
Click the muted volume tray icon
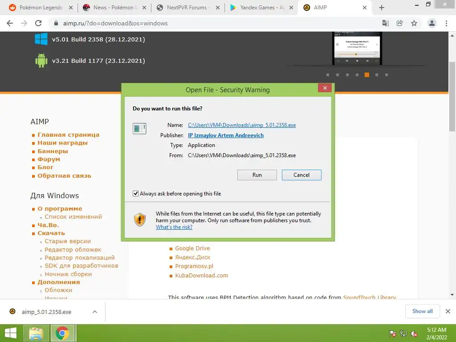pos(414,334)
